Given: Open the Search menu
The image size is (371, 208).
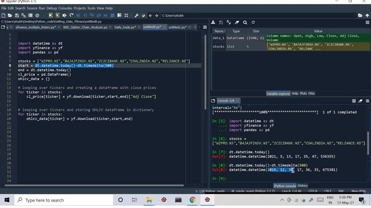Looking at the screenshot, I should click(20, 8).
